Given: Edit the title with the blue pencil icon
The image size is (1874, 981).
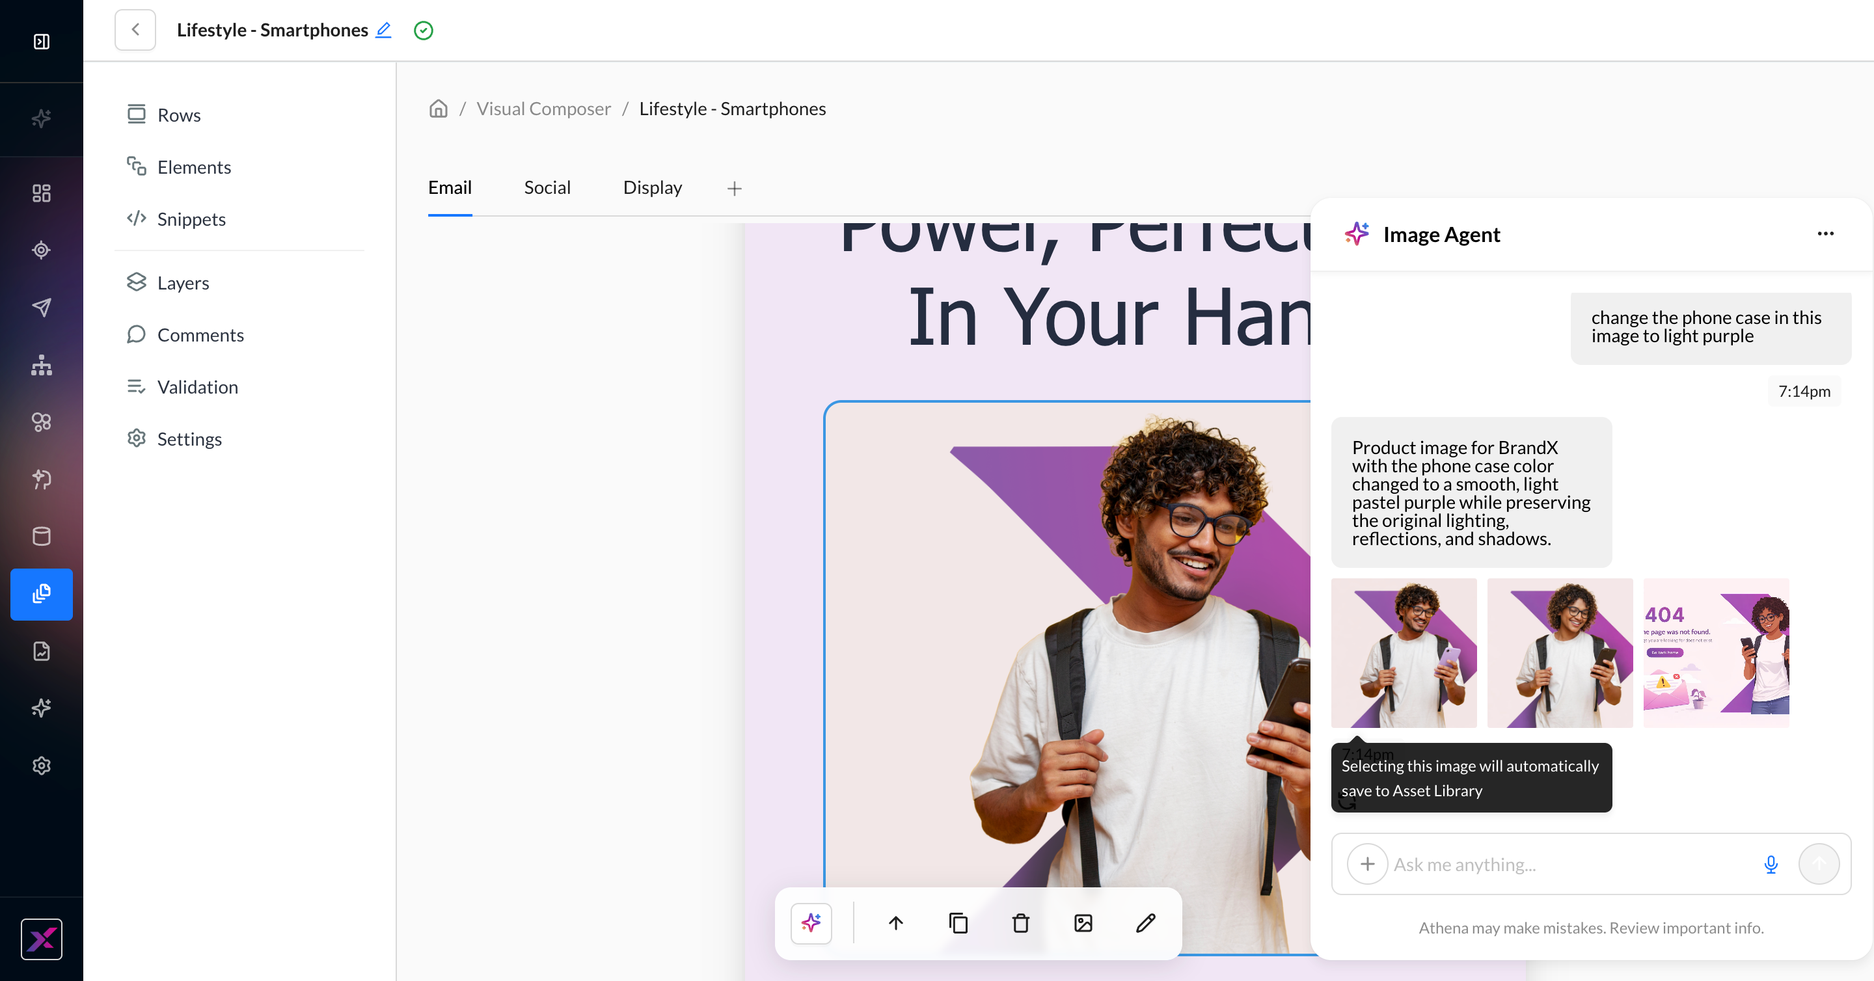Looking at the screenshot, I should point(383,30).
